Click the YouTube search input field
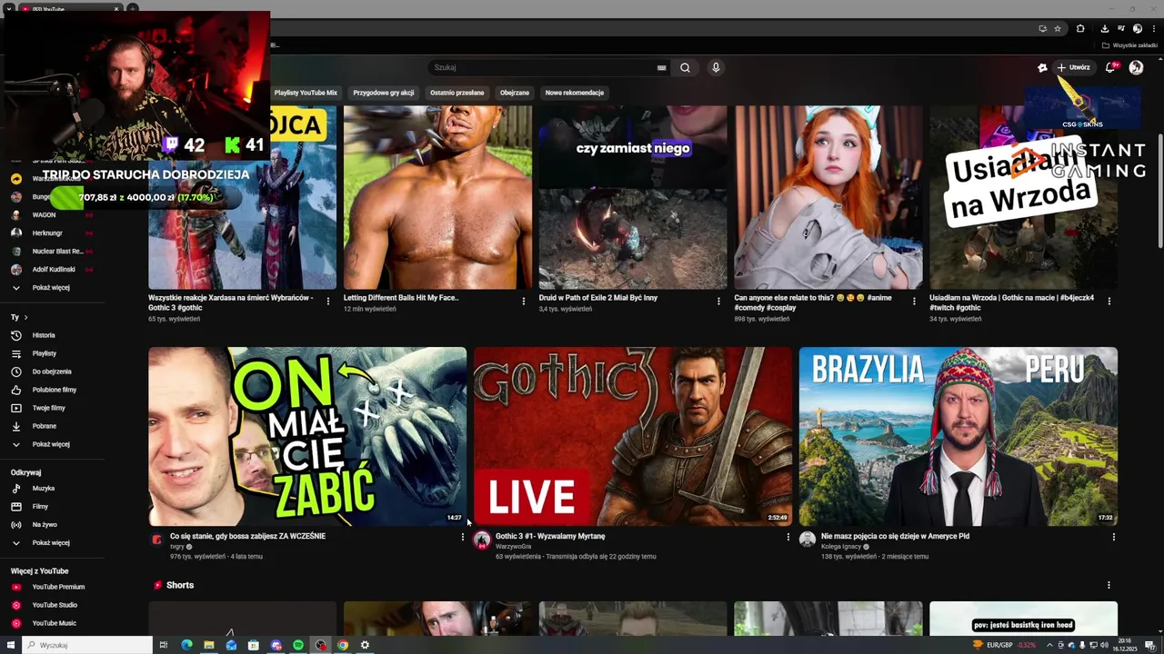This screenshot has height=654, width=1164. tap(544, 67)
